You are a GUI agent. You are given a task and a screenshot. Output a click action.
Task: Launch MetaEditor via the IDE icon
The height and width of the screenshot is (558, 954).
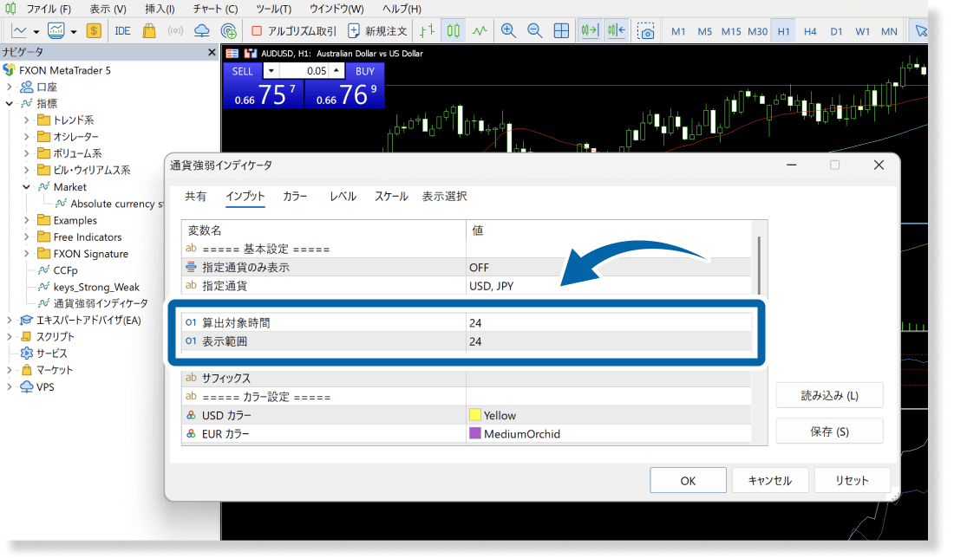coord(122,30)
